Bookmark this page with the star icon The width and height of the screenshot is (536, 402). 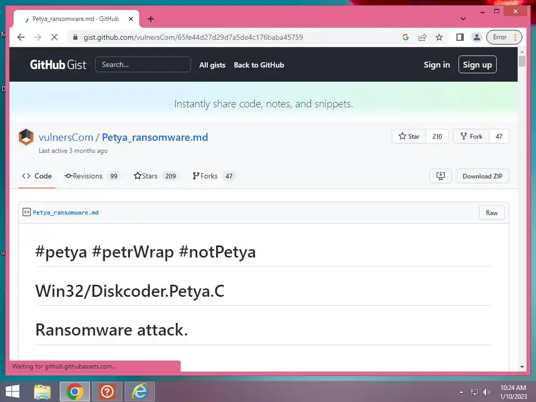click(439, 37)
